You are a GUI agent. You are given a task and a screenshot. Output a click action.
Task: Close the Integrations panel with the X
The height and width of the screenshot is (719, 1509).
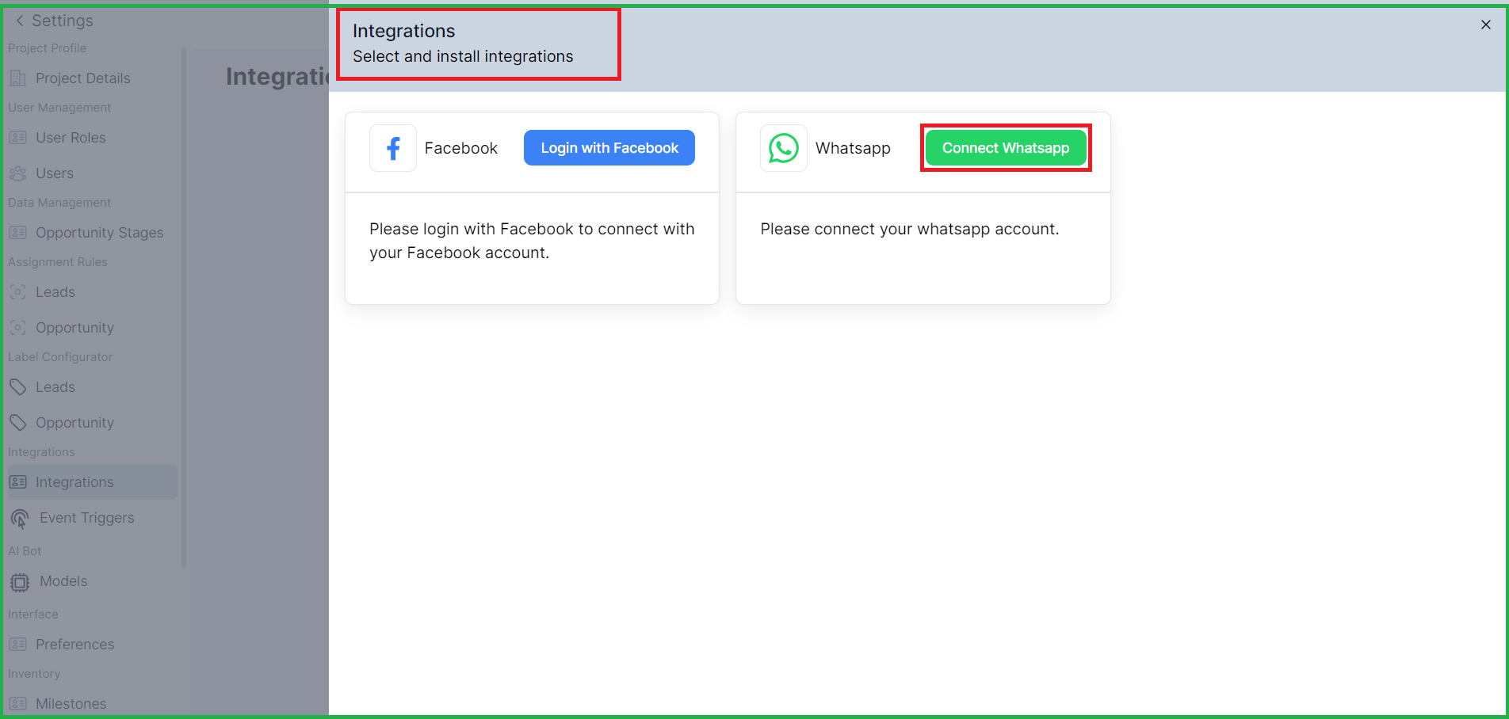click(1486, 25)
